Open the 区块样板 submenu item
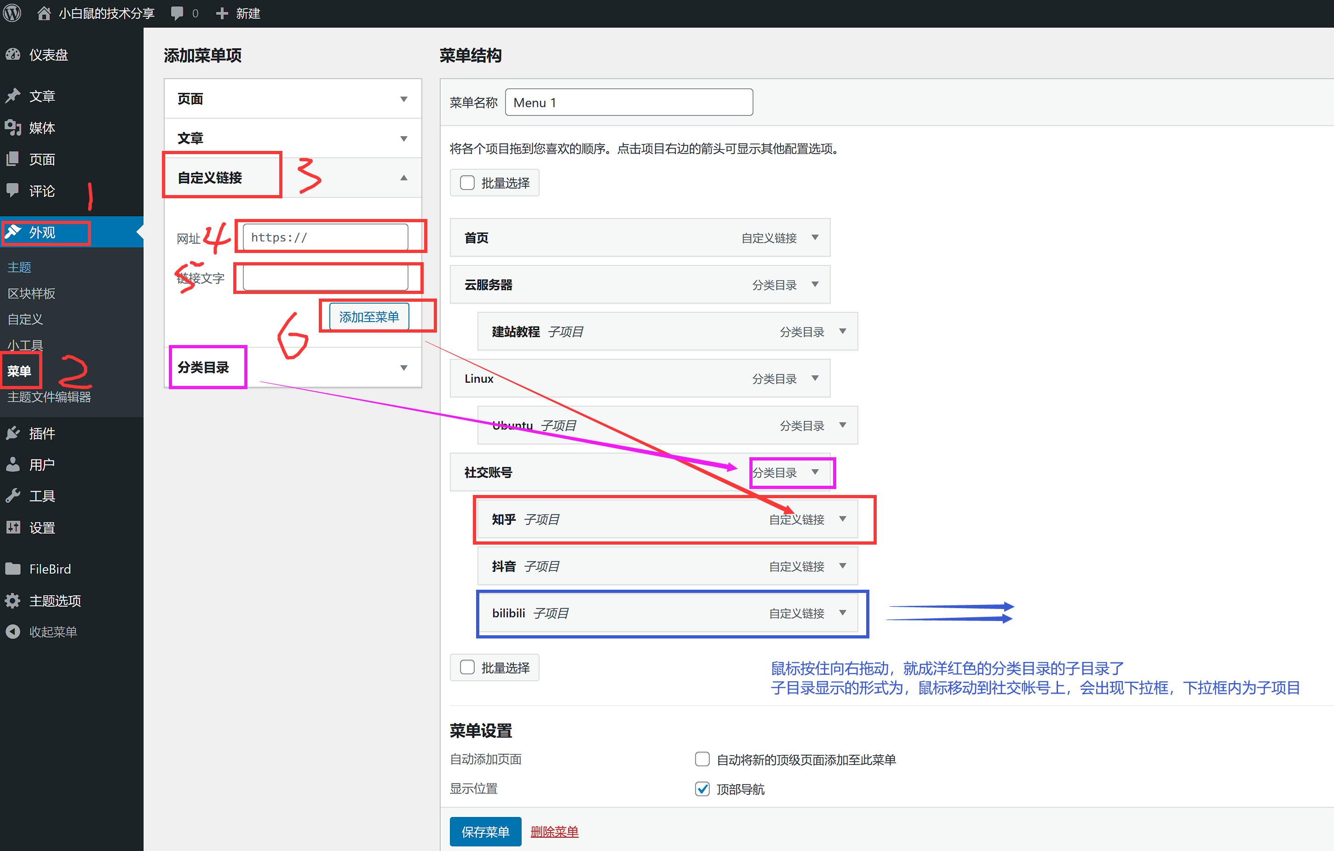1334x851 pixels. [x=31, y=293]
